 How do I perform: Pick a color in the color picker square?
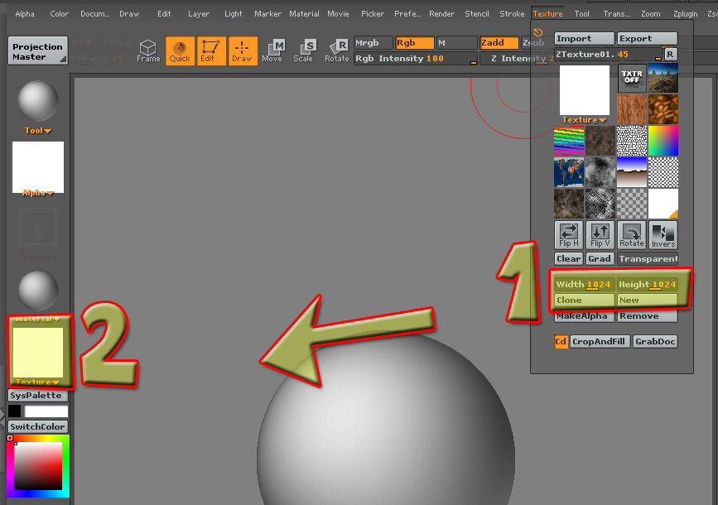point(38,466)
